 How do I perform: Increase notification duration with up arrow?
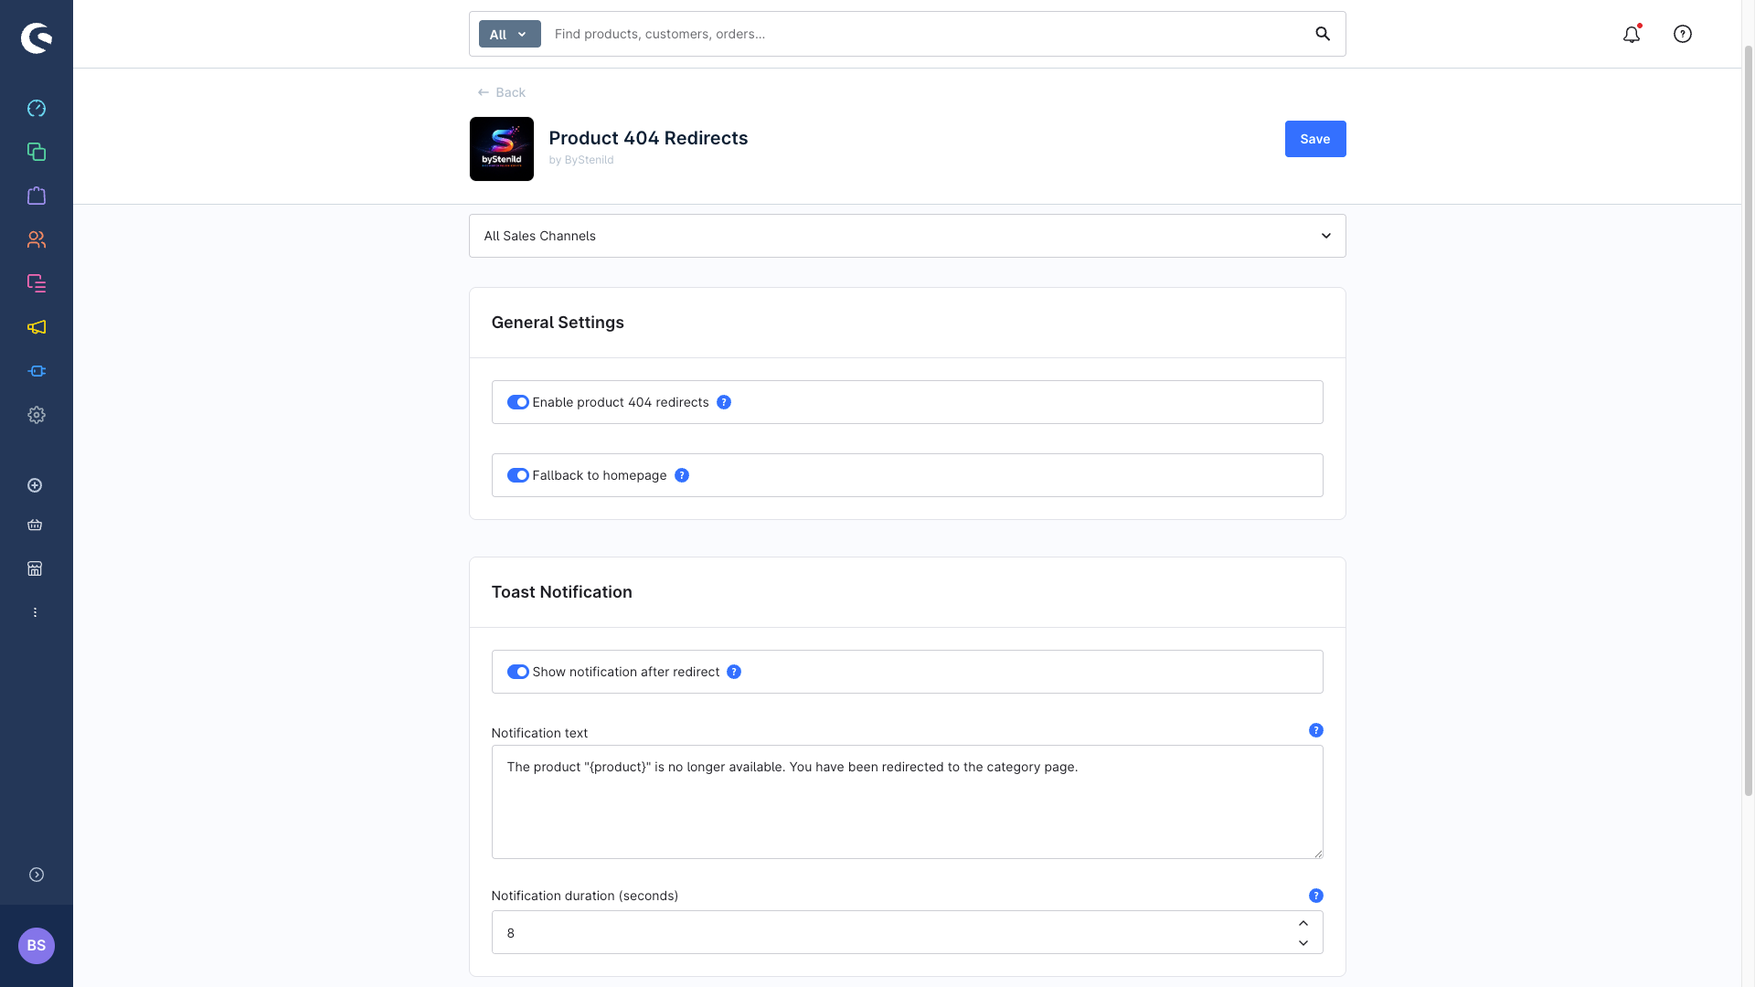pyautogui.click(x=1303, y=923)
